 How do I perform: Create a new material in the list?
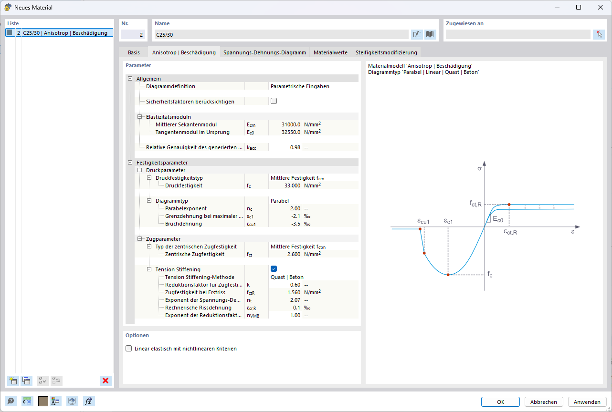(x=13, y=381)
